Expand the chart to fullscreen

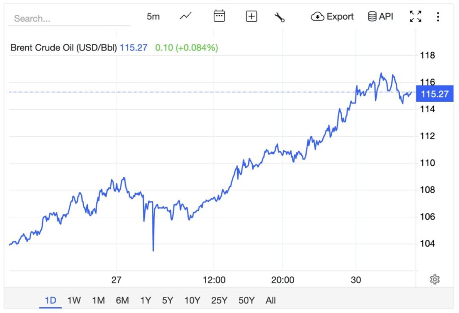[416, 16]
